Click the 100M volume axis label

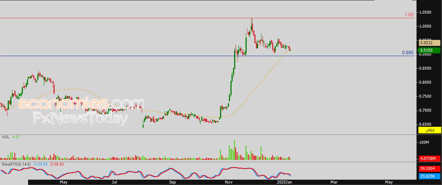tap(424, 143)
